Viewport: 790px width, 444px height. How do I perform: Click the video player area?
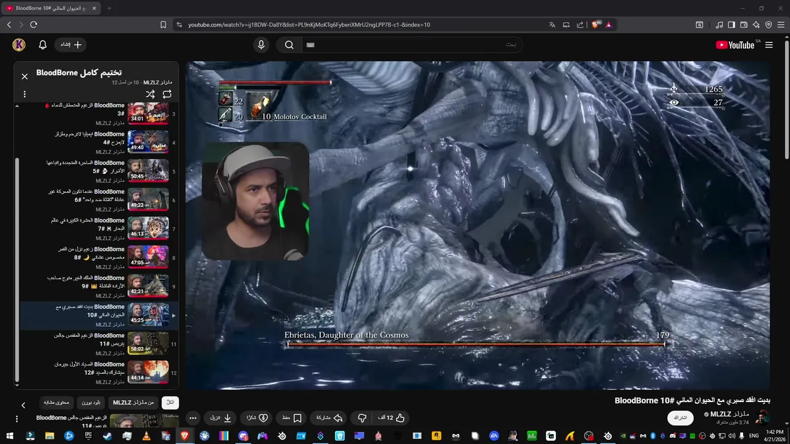(478, 225)
